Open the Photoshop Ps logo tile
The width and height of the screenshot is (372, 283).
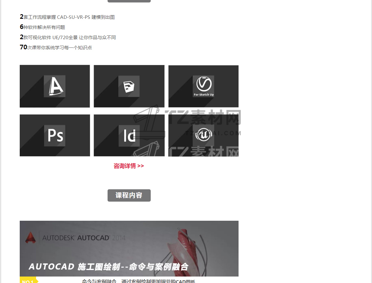(x=55, y=135)
